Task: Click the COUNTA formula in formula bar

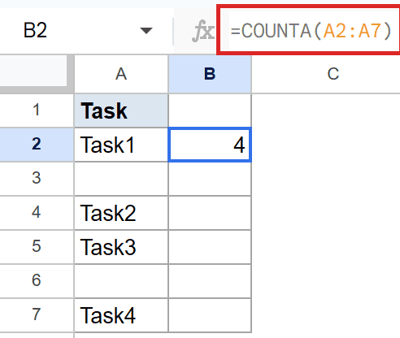Action: [x=311, y=31]
